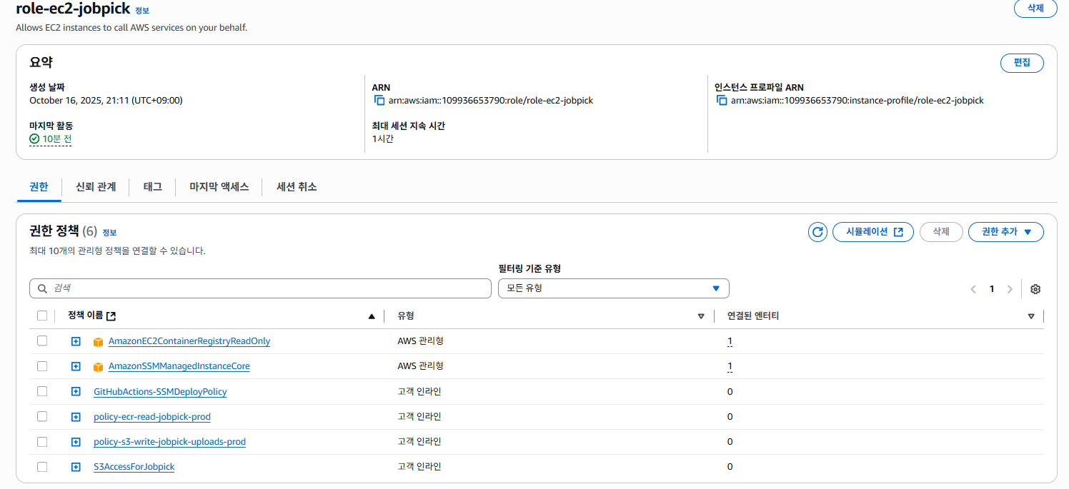The height and width of the screenshot is (489, 1069).
Task: Click attached entities count for AmazonEC2ContainerRegistryReadOnly
Action: click(730, 342)
